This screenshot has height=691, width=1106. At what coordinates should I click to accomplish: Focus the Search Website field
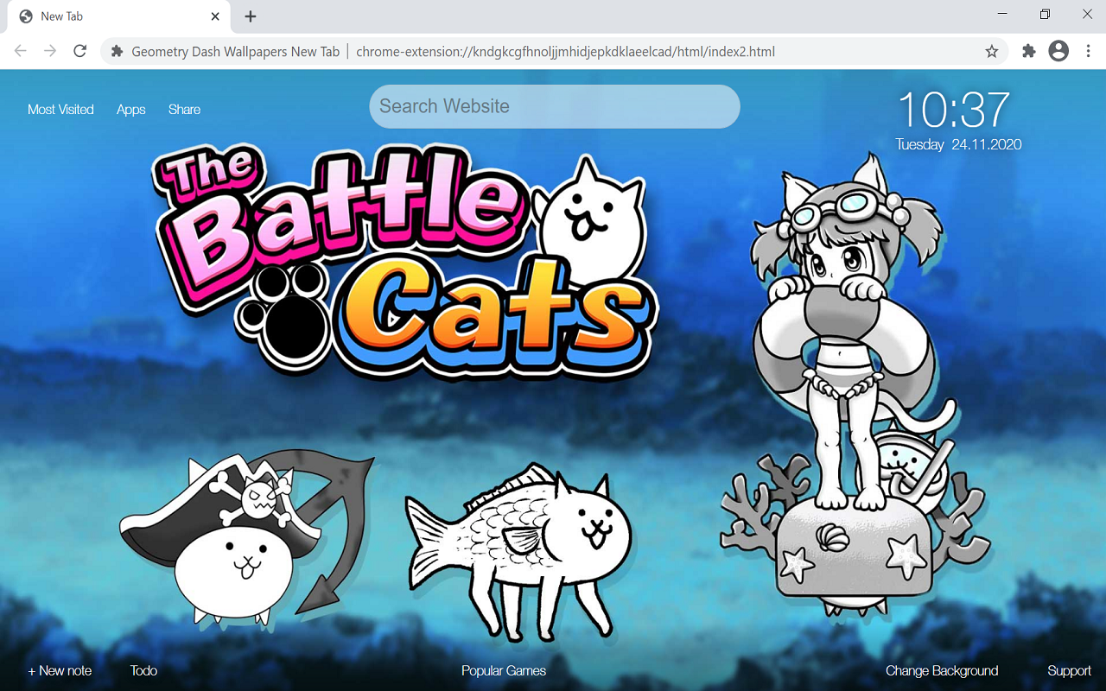point(555,106)
